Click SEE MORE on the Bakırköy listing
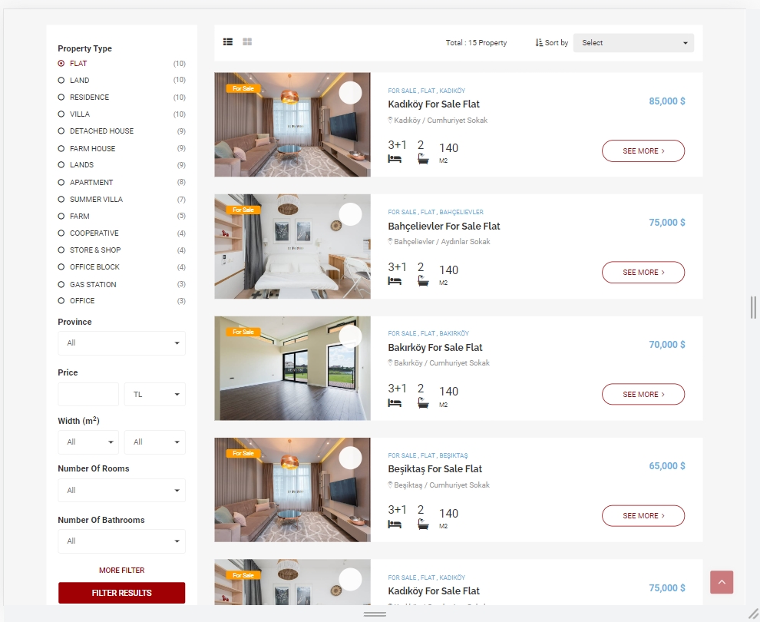 tap(643, 394)
